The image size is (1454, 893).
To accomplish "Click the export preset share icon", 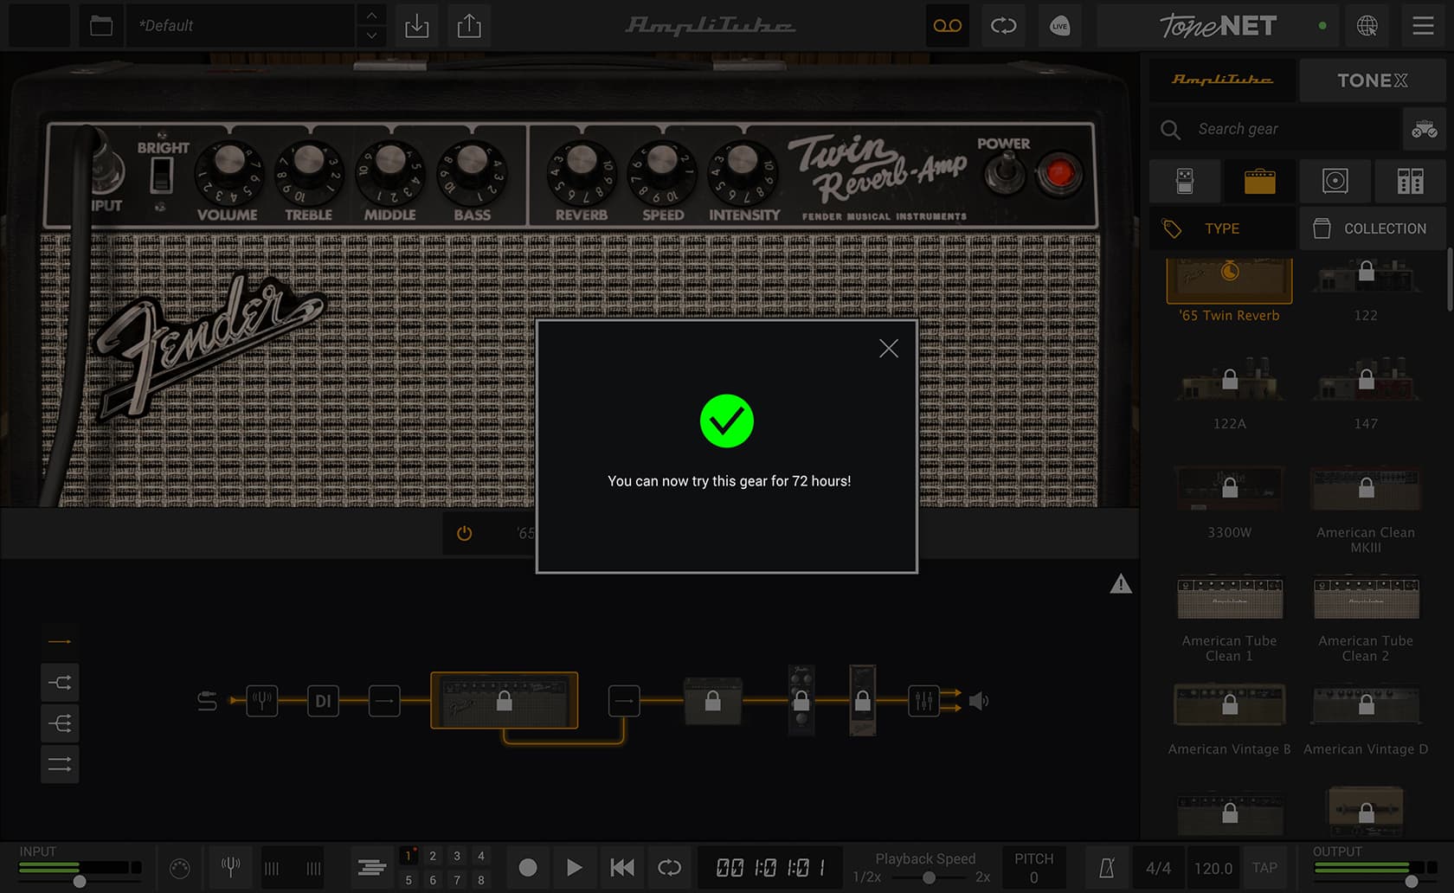I will pyautogui.click(x=469, y=26).
